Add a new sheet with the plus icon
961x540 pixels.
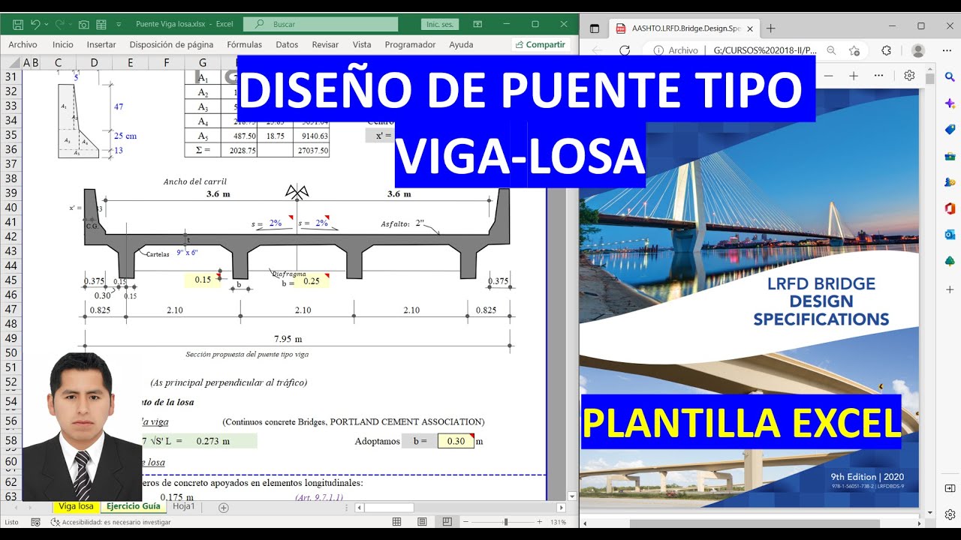223,508
